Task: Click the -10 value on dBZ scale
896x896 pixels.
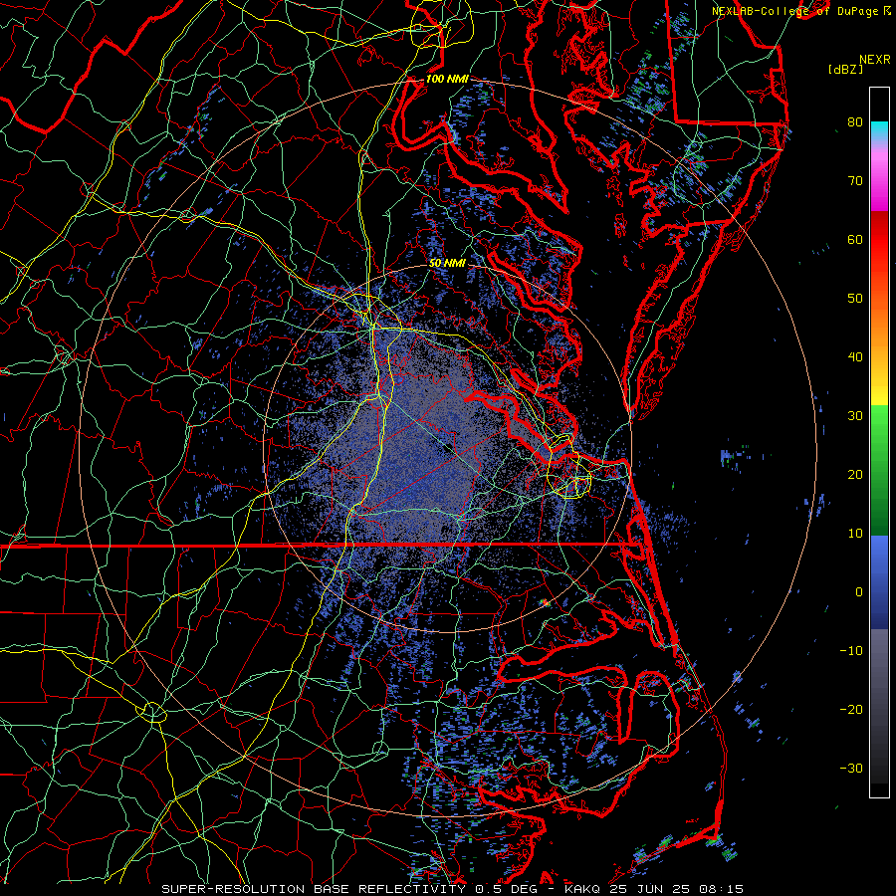Action: [851, 651]
